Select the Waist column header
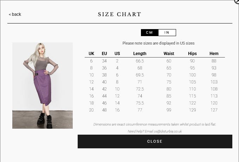This screenshot has height=162, width=239. 169,54
